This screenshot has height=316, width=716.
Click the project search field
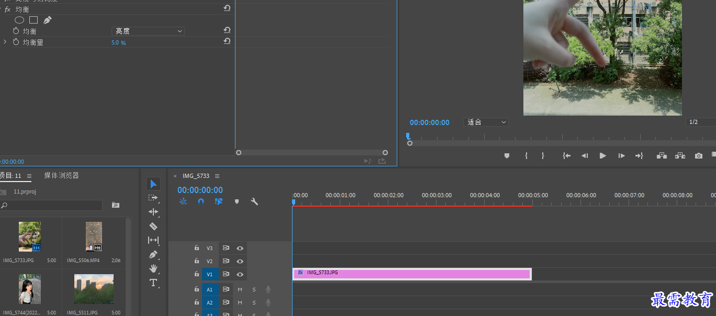pos(51,205)
